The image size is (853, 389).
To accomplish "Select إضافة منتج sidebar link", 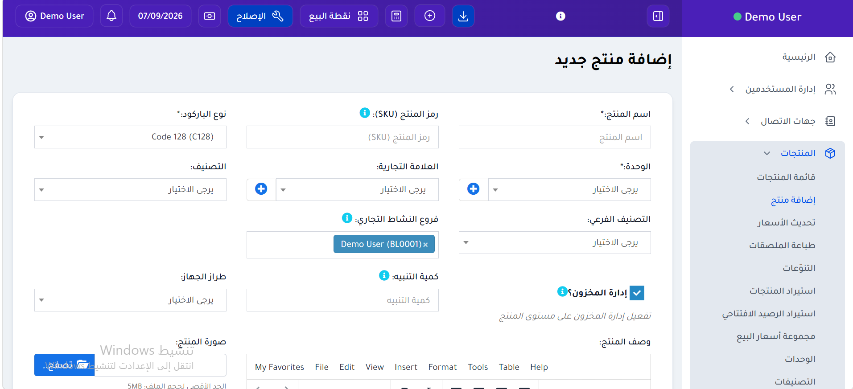I will pos(793,200).
